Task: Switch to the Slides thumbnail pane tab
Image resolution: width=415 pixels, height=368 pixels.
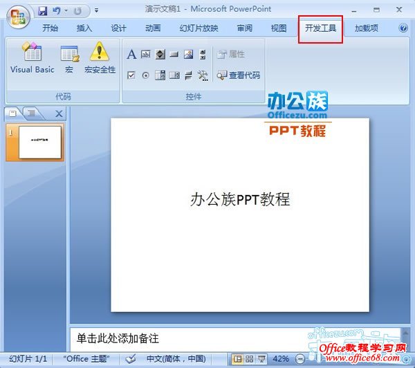Action: [x=12, y=113]
